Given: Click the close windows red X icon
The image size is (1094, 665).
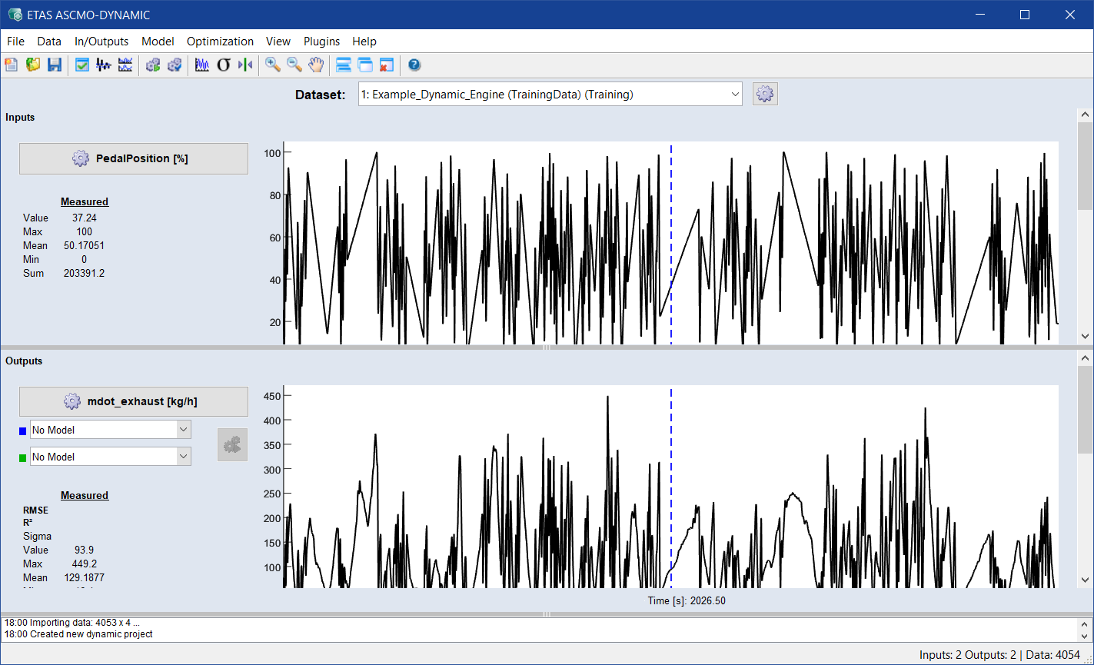Looking at the screenshot, I should tap(386, 65).
